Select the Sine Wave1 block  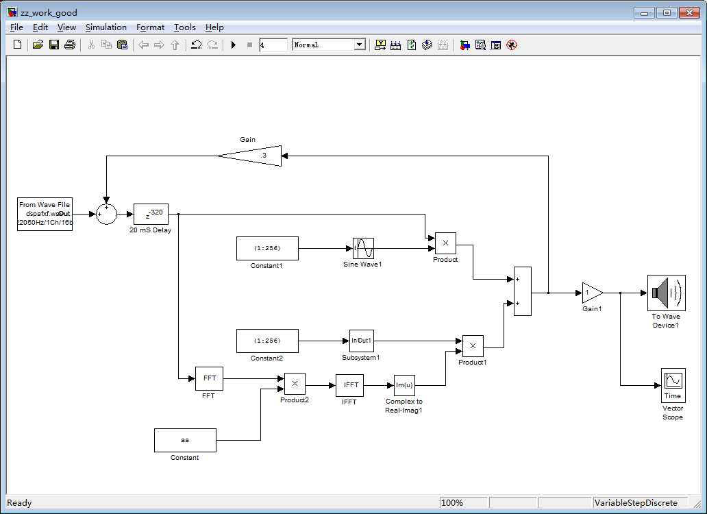coord(363,248)
